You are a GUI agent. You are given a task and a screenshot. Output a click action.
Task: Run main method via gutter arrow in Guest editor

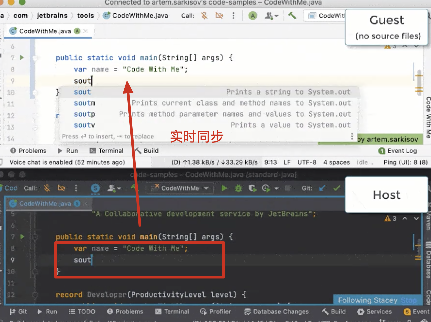[x=22, y=57]
